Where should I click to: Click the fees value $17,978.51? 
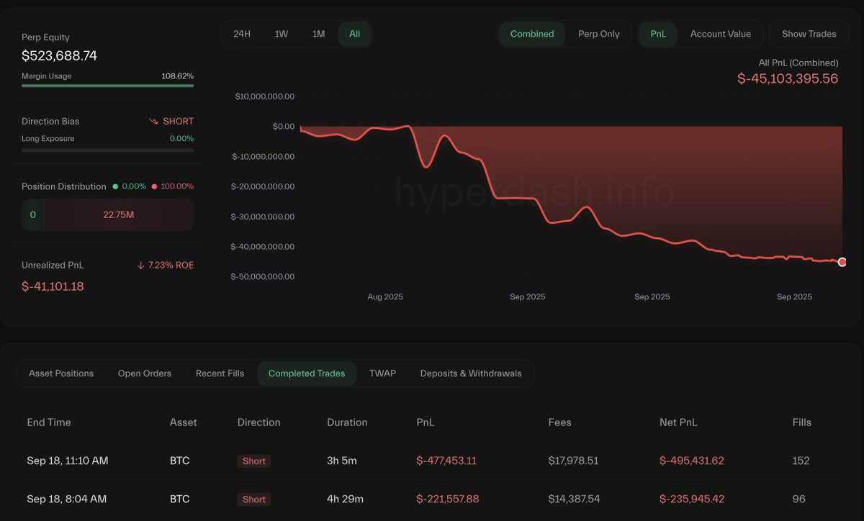click(573, 461)
